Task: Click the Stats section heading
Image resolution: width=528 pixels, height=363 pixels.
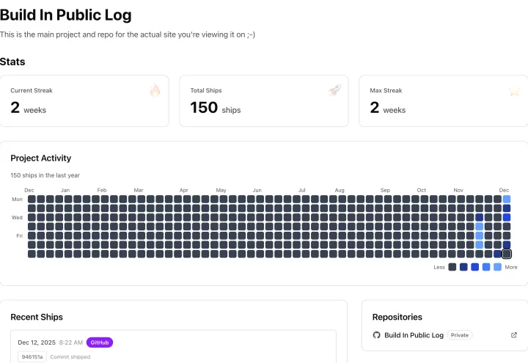Action: [x=12, y=62]
